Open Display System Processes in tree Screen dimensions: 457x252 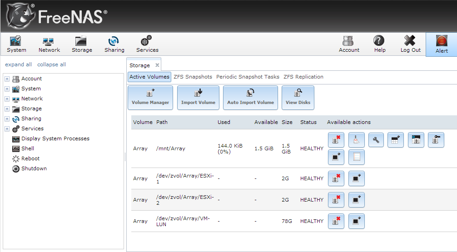pyautogui.click(x=55, y=138)
